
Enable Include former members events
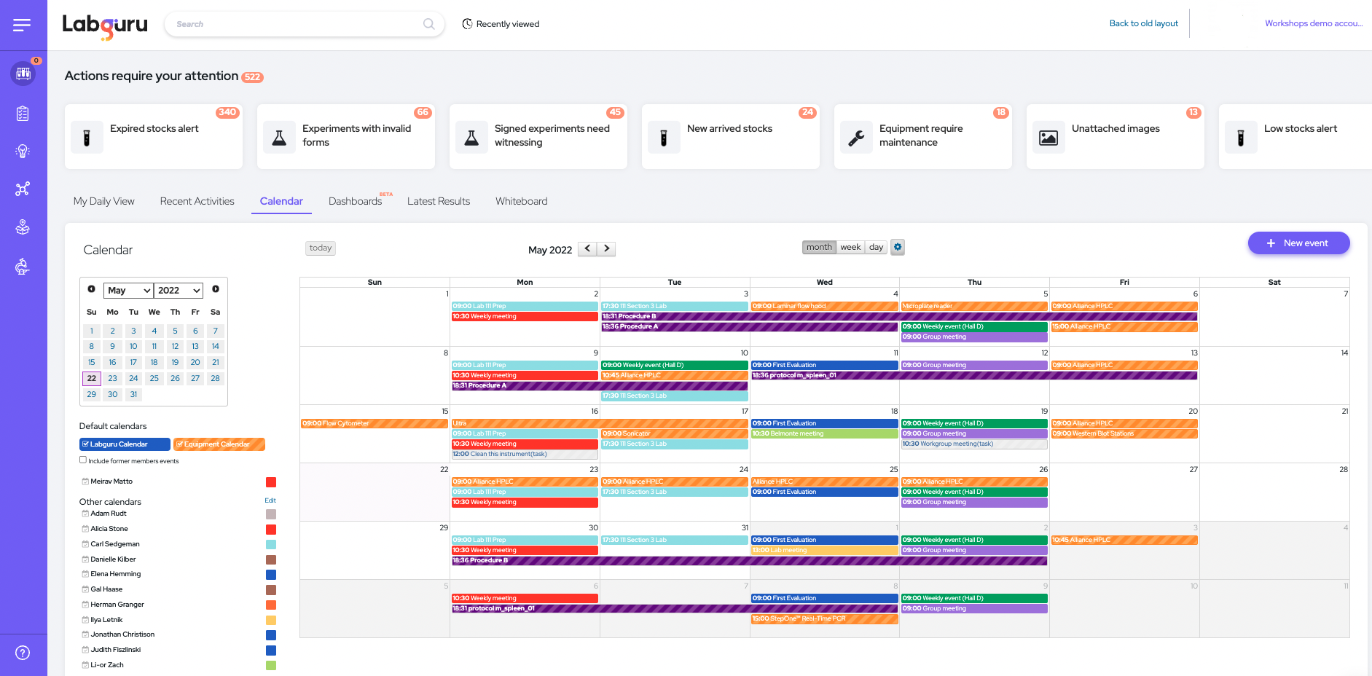pos(83,460)
